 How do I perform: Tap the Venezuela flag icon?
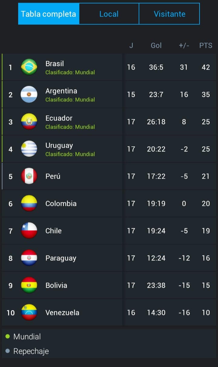click(x=29, y=312)
